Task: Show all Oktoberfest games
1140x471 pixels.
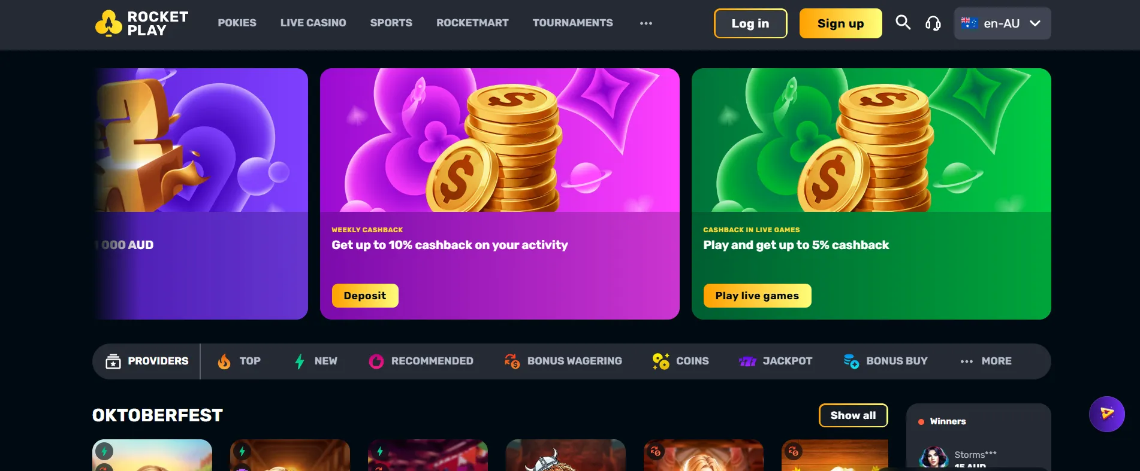Action: [x=853, y=415]
